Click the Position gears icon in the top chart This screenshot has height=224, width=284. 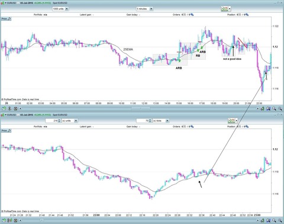pyautogui.click(x=247, y=15)
